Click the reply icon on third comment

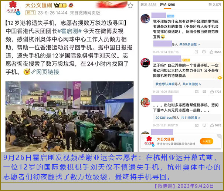(204, 125)
